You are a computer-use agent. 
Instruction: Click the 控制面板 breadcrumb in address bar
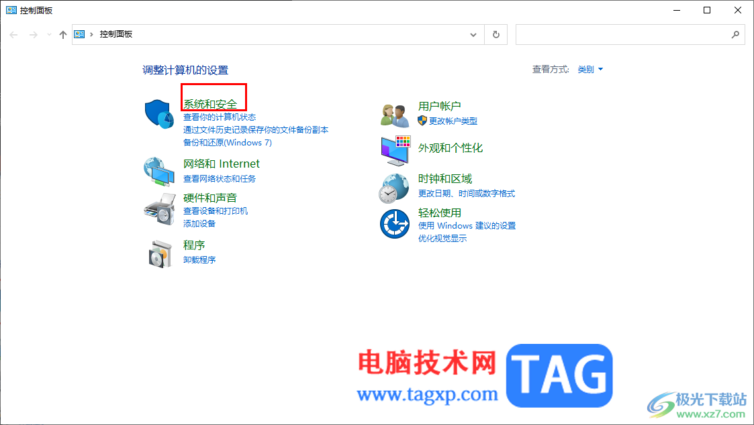tap(116, 34)
